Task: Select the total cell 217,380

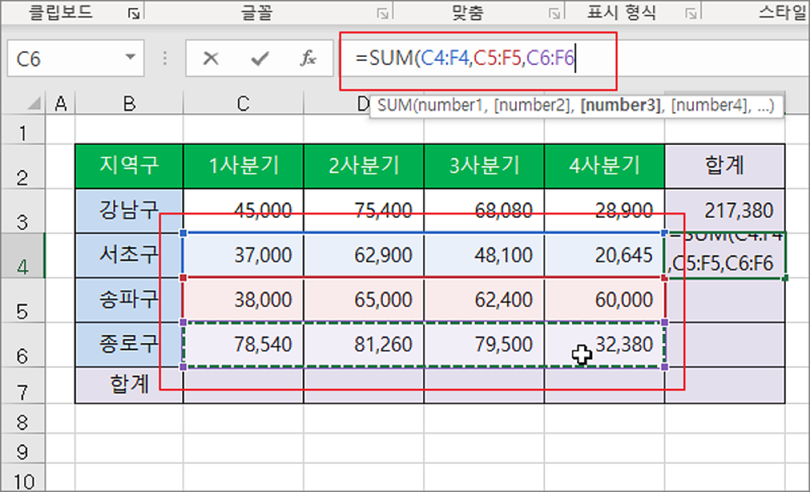Action: coord(724,211)
